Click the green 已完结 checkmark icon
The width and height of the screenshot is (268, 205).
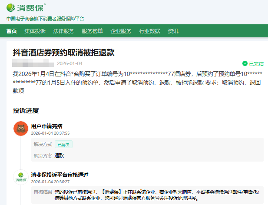tap(245, 63)
